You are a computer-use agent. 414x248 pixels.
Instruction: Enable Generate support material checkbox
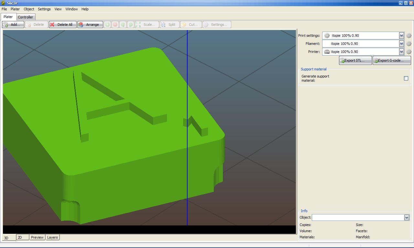point(406,78)
